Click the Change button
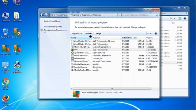196x110 pixels. click(x=98, y=34)
